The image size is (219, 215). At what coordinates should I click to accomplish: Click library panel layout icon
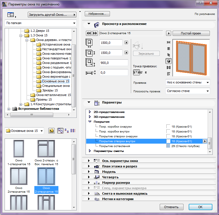(11, 15)
